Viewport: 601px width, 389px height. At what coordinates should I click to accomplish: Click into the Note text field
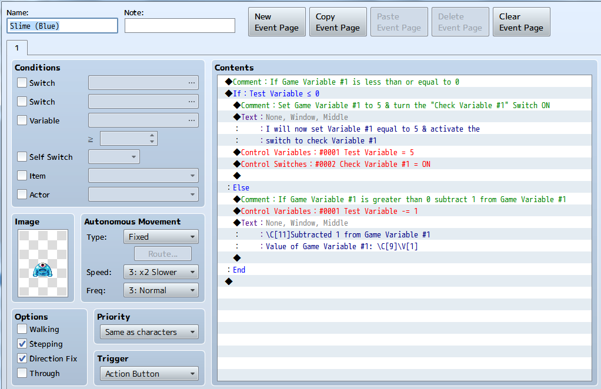(179, 26)
